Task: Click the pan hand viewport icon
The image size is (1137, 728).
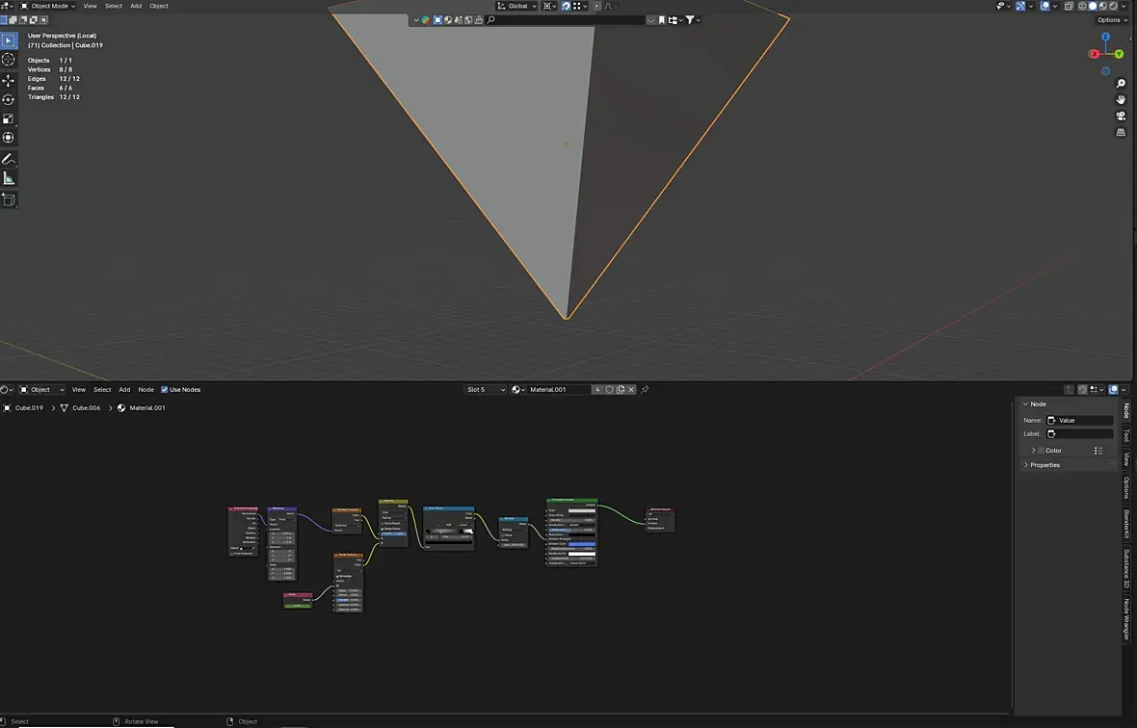Action: (x=1121, y=99)
